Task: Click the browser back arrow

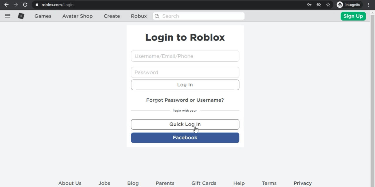Action: [6, 5]
